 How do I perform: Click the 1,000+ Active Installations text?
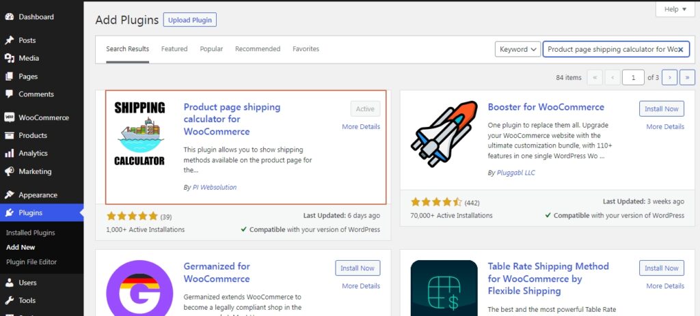click(146, 229)
